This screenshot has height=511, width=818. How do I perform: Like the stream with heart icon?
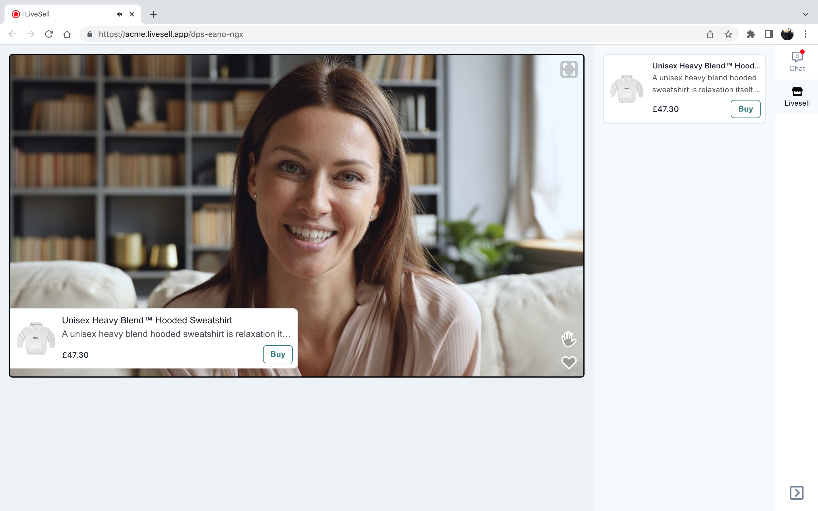coord(569,363)
